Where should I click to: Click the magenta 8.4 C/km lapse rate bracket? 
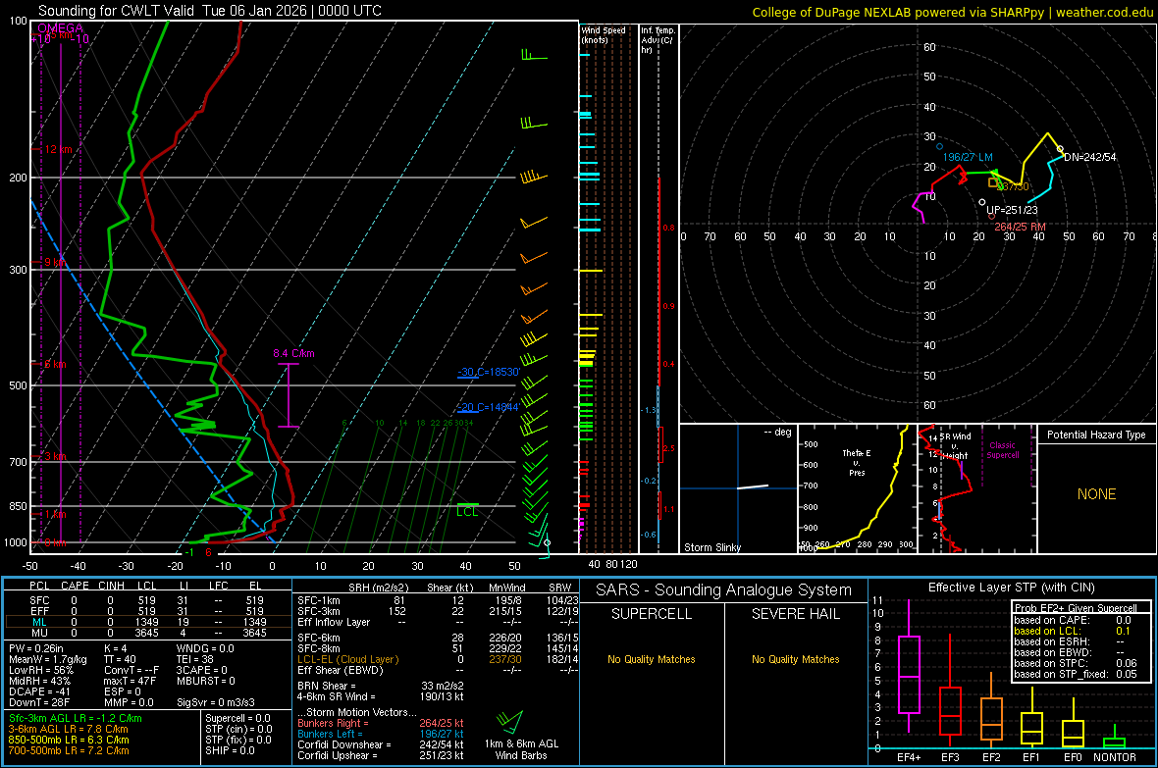click(x=288, y=395)
